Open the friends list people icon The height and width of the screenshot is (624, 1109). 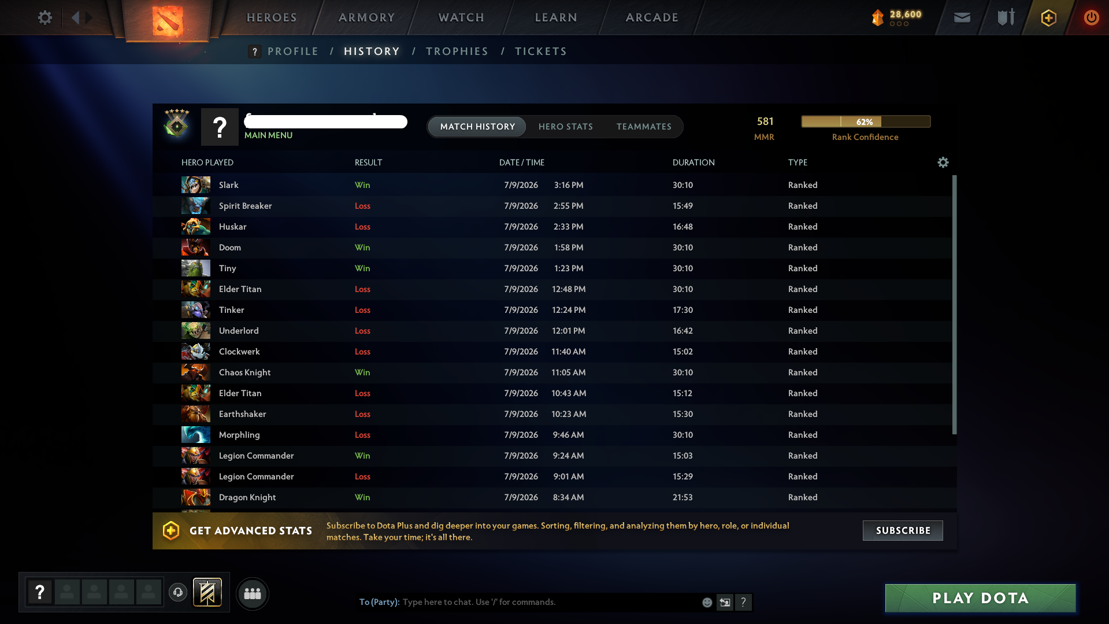[253, 593]
